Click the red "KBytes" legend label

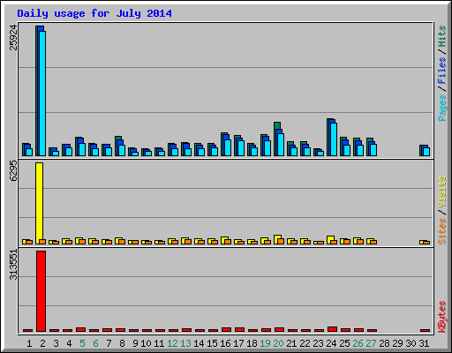[442, 317]
